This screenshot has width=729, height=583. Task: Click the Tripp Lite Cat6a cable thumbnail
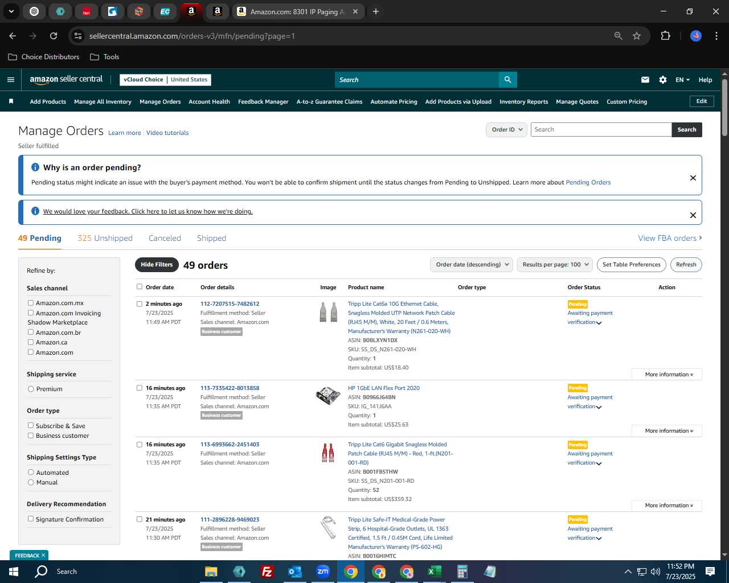click(x=328, y=313)
